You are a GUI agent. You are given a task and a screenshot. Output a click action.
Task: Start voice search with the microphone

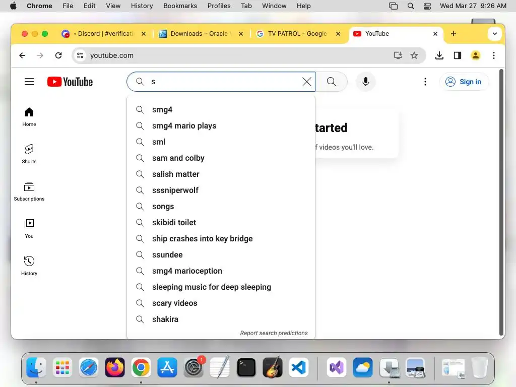pyautogui.click(x=366, y=82)
